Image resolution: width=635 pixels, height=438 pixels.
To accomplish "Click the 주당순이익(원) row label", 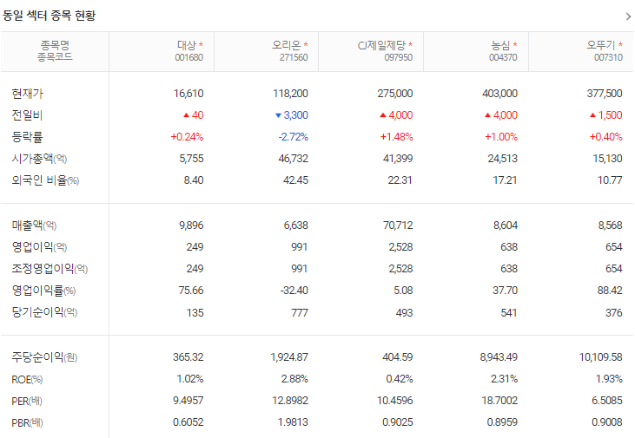I will click(x=44, y=357).
